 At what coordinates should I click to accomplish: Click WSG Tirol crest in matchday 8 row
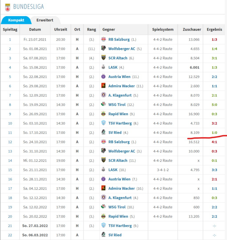pyautogui.click(x=103, y=104)
